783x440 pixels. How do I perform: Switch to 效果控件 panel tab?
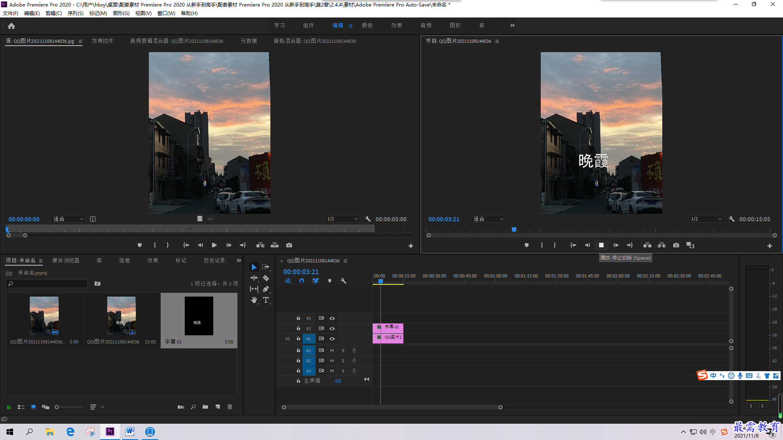(102, 41)
